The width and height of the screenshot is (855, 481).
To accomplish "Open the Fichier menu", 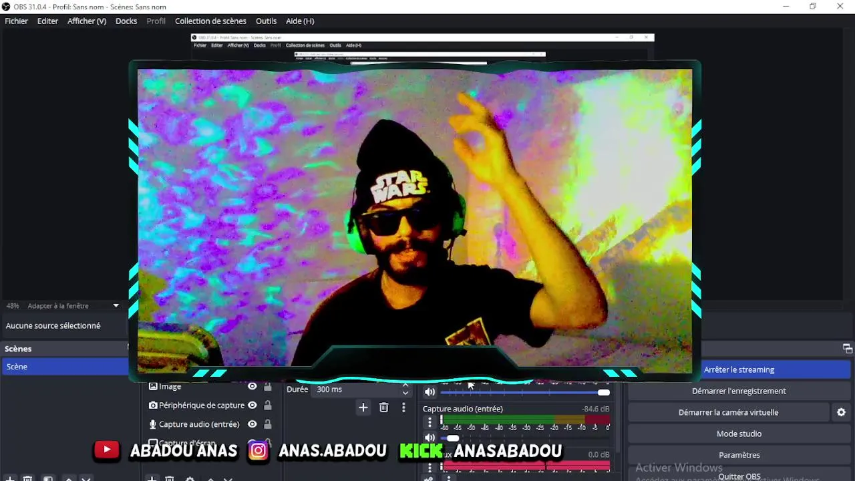I will [x=17, y=21].
